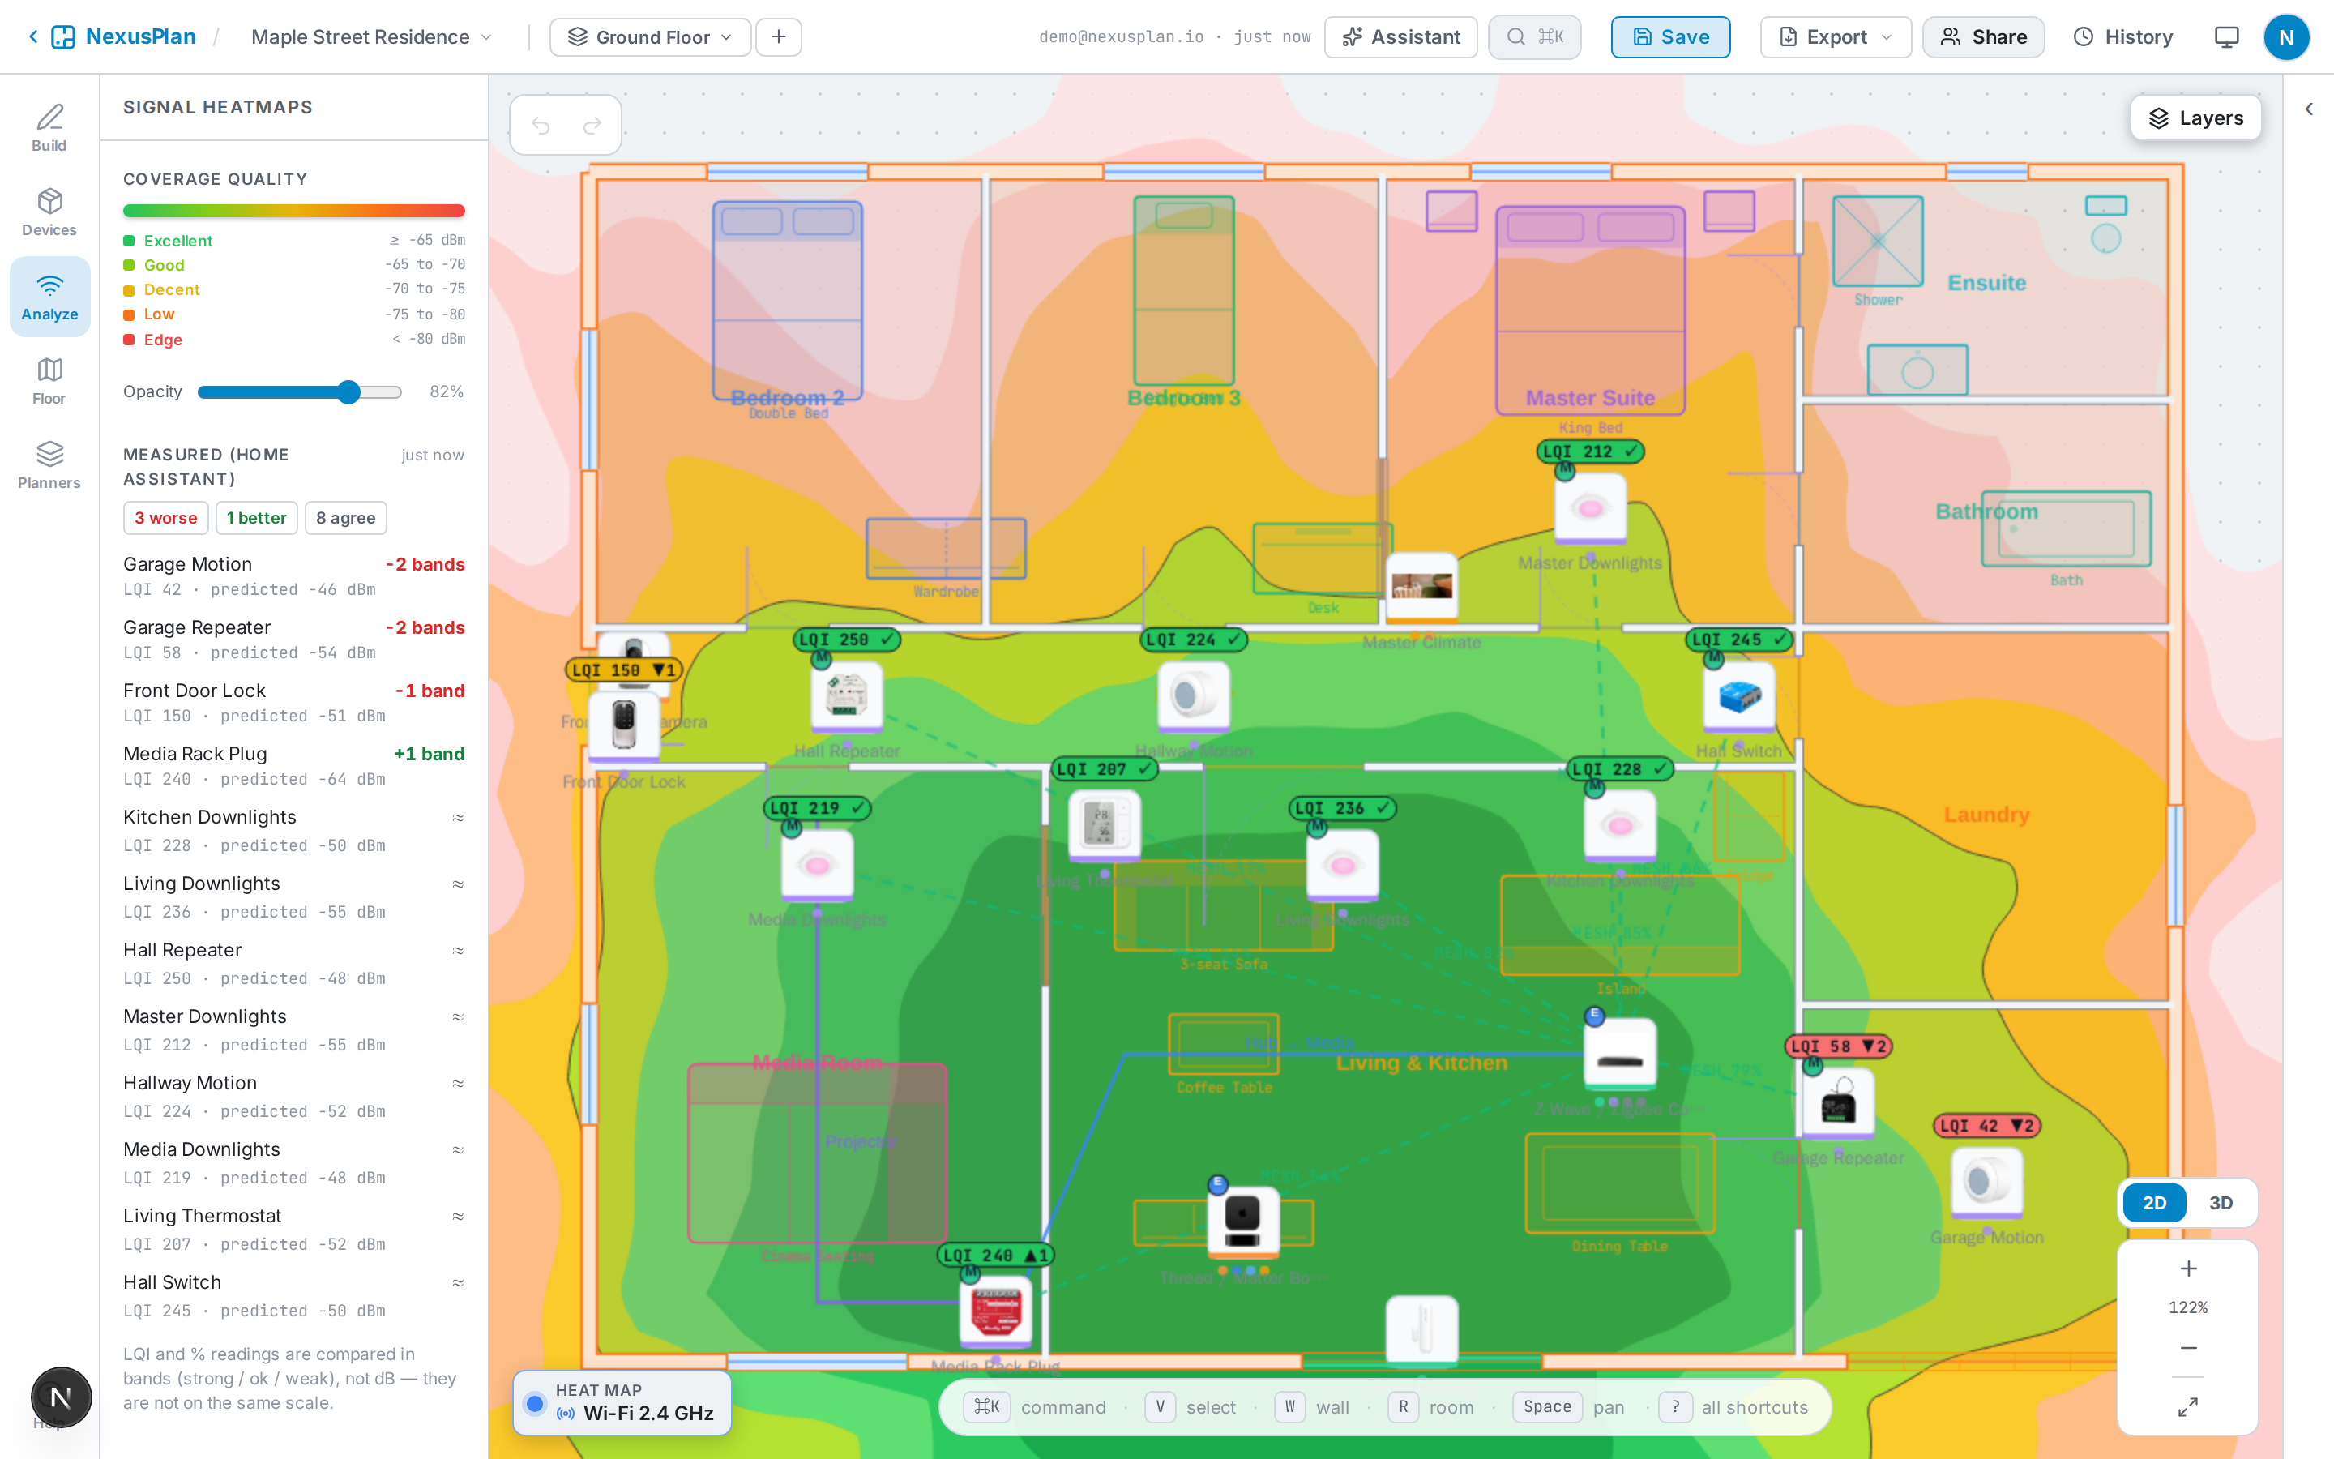Open the Floor sidebar tool
The height and width of the screenshot is (1459, 2334).
click(49, 381)
